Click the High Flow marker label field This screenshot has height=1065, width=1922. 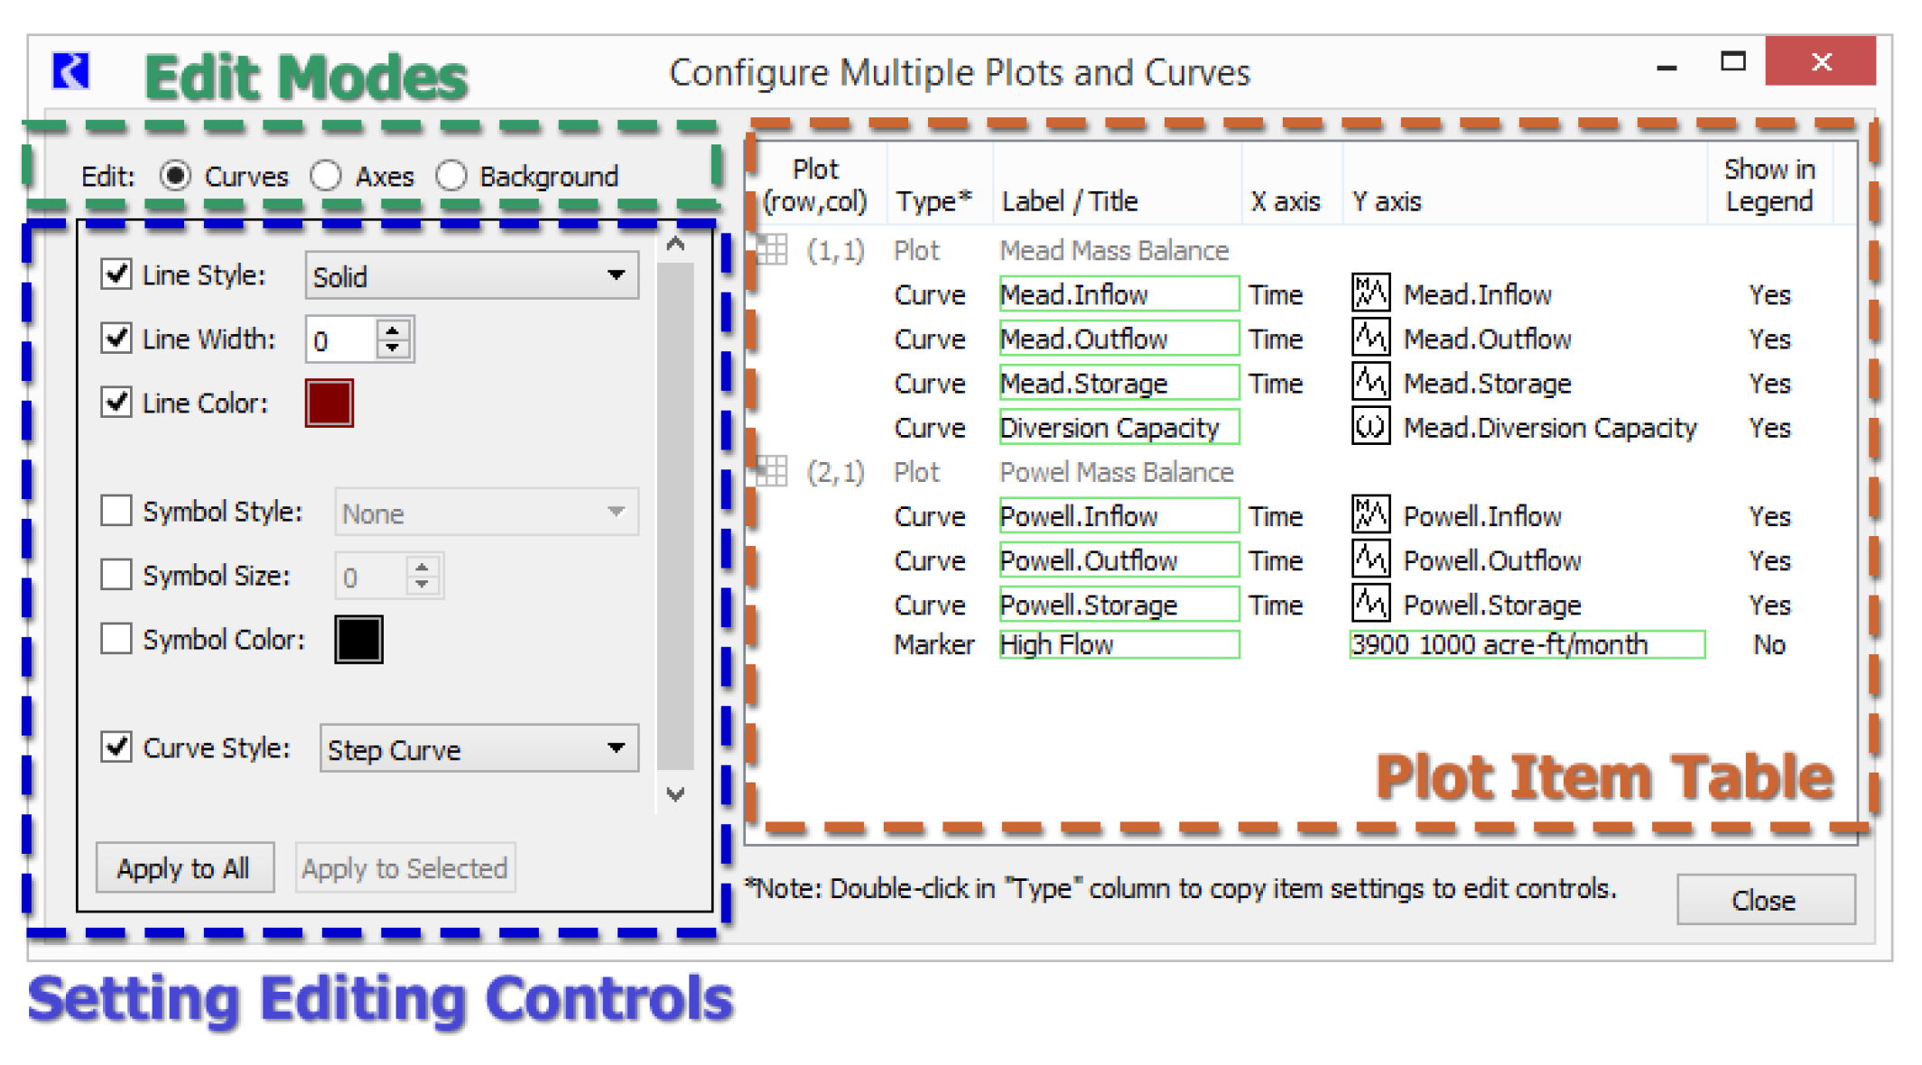tap(1118, 644)
